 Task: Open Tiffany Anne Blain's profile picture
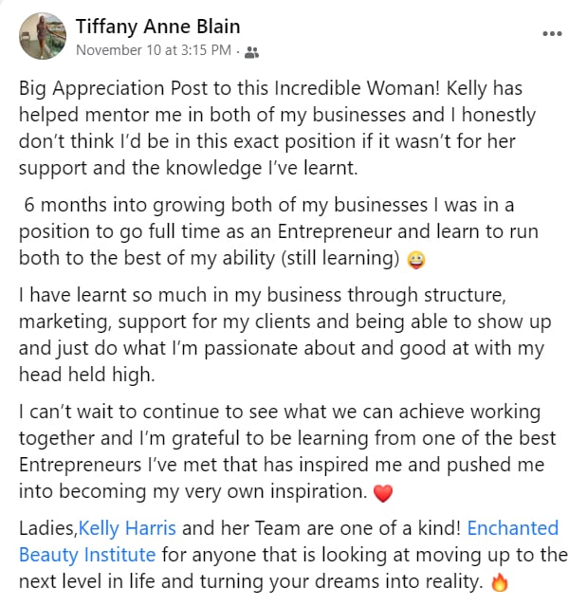(43, 36)
